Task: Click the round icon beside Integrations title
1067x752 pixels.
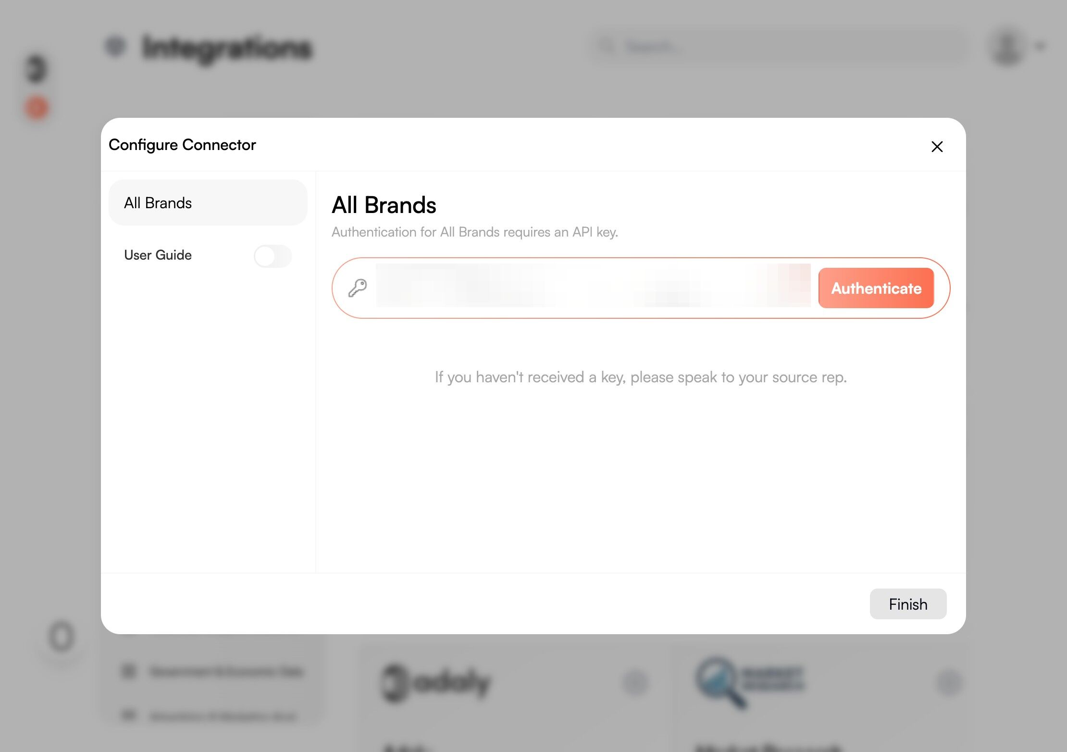Action: [115, 47]
